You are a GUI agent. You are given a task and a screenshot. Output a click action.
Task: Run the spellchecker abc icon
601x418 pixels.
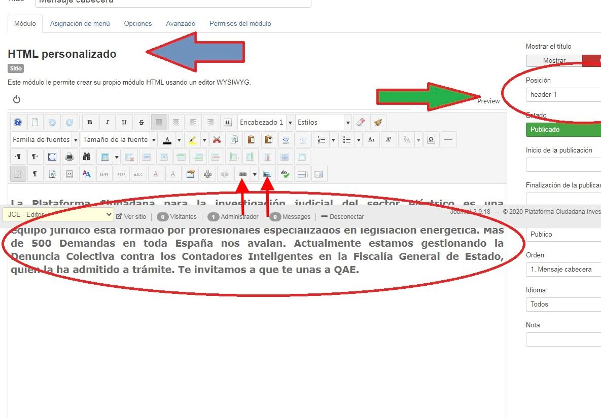[x=285, y=174]
